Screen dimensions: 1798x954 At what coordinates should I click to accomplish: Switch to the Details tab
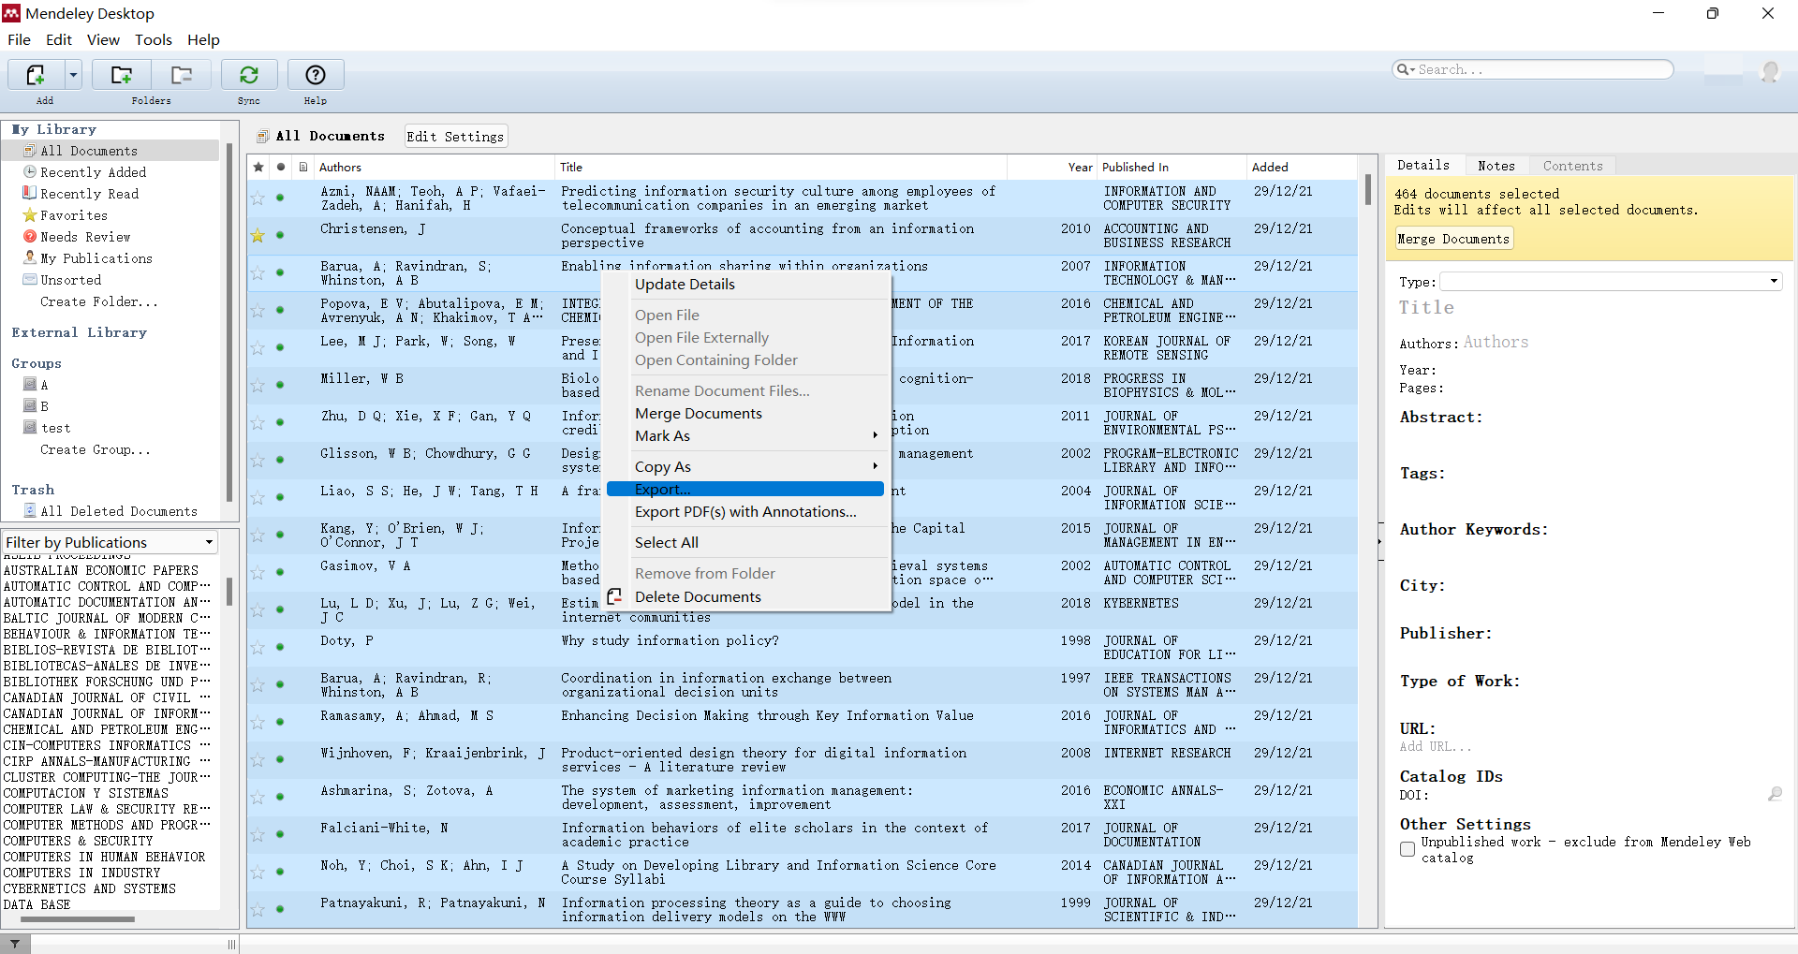coord(1423,165)
